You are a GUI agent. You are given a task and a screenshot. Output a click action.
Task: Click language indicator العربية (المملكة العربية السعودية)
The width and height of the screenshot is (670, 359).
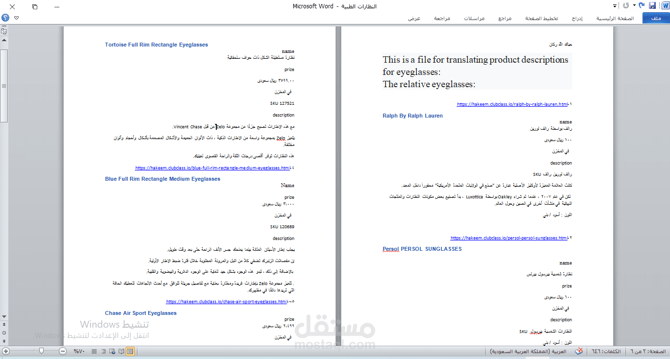528,352
